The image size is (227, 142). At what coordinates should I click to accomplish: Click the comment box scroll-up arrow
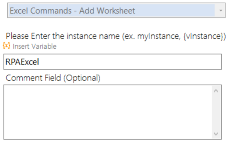coord(216,91)
